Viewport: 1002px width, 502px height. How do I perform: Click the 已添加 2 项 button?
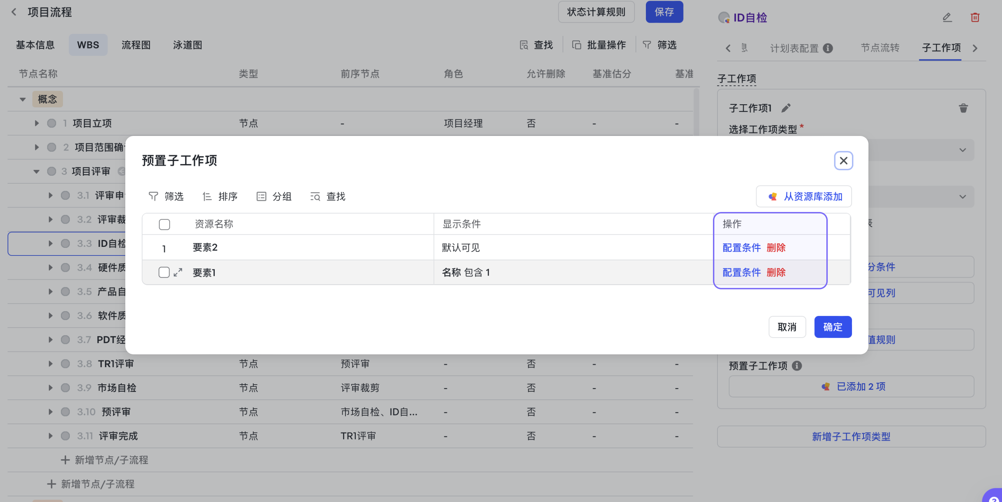pos(851,387)
